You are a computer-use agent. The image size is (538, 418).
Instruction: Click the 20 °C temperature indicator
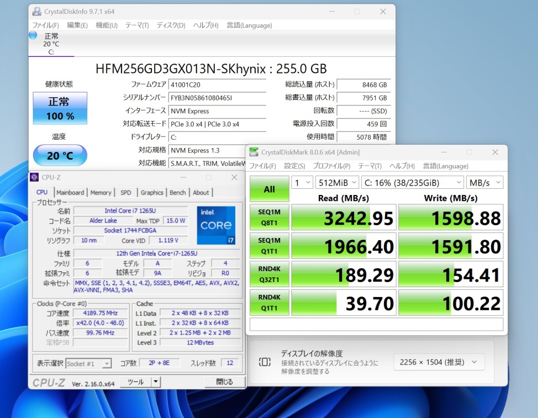60,156
